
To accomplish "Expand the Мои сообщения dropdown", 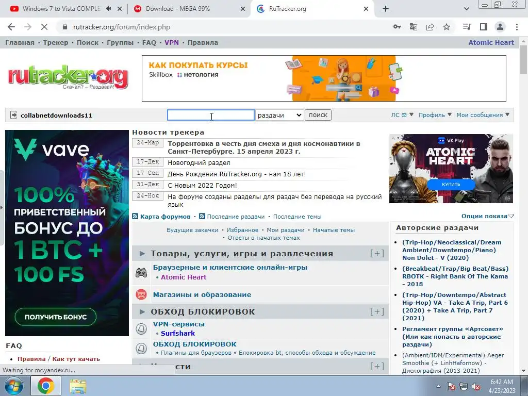I will 483,115.
